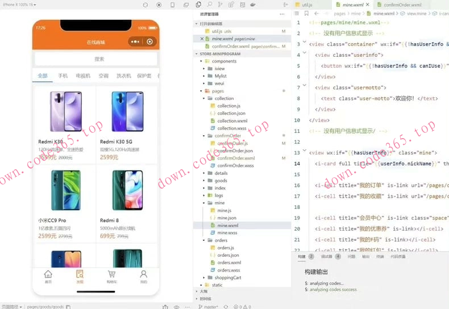Toggle the phone device simulator icon

pyautogui.click(x=172, y=5)
